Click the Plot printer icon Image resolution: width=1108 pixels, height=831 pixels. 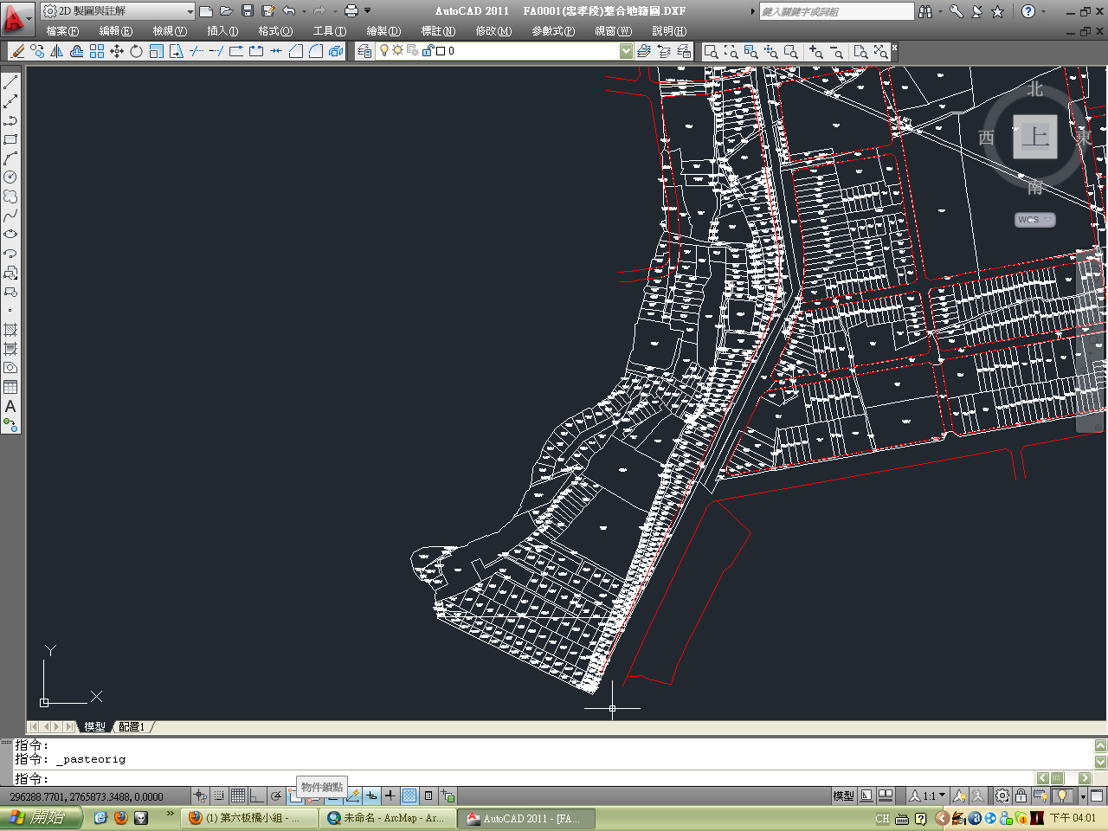coord(351,11)
